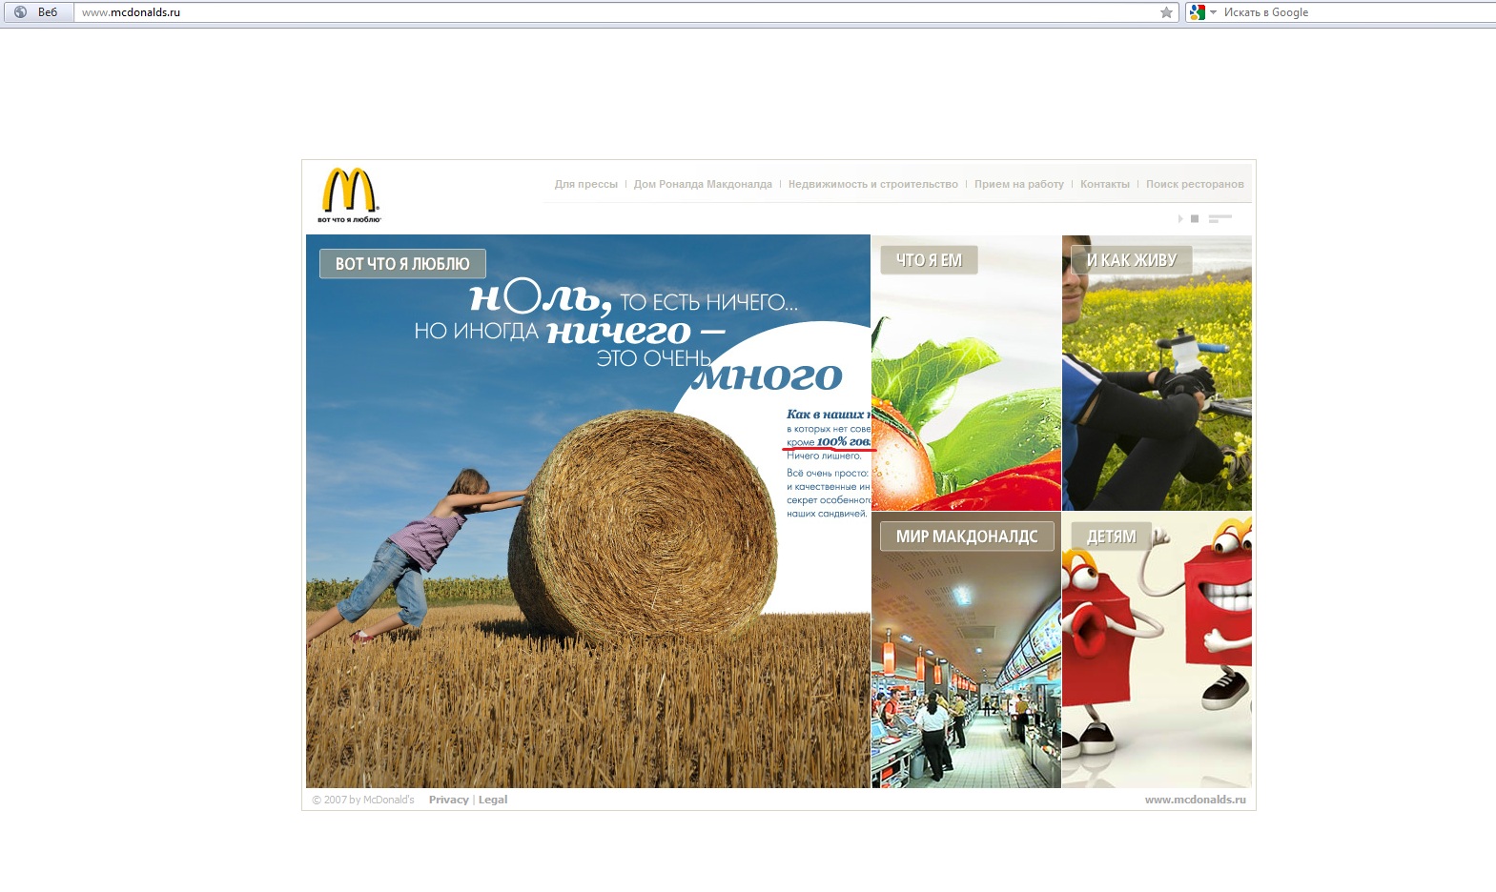
Task: Click the 'много' headline word
Action: [x=768, y=377]
